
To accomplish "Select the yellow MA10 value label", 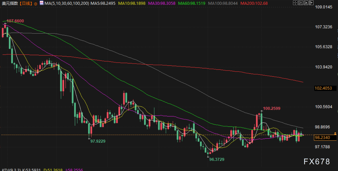I will [132, 3].
